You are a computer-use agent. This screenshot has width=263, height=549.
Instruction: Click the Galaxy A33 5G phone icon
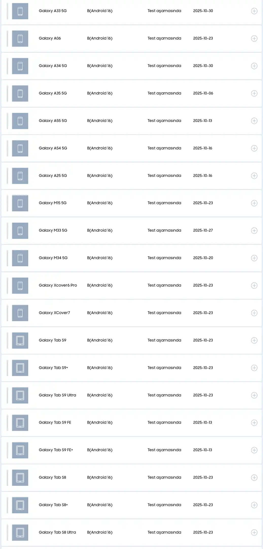20,11
